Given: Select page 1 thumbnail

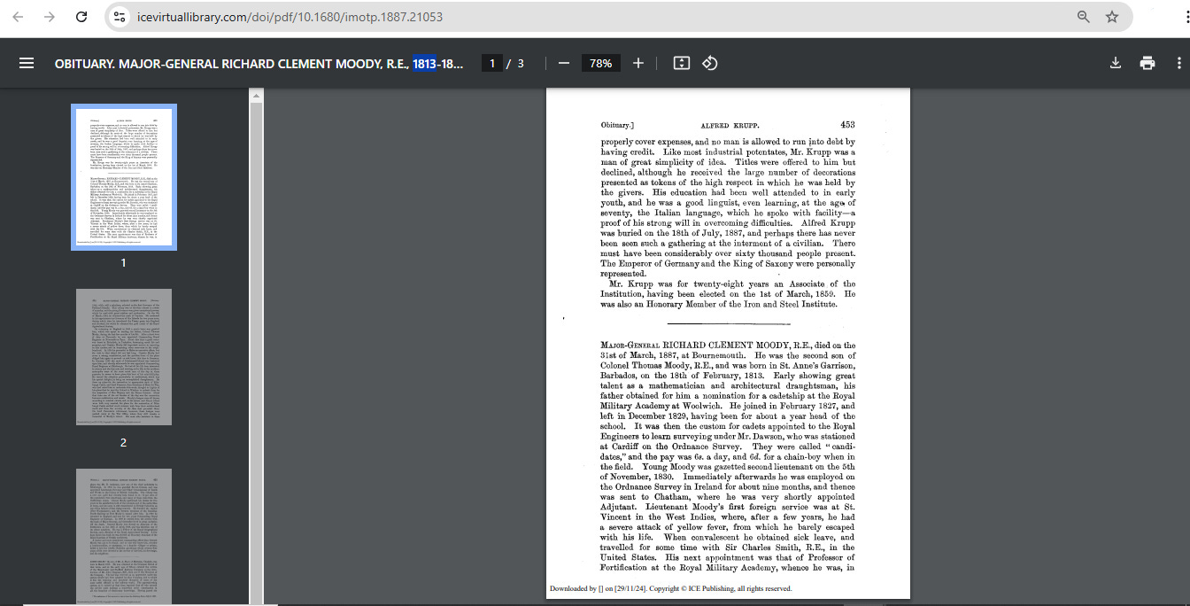Looking at the screenshot, I should point(124,177).
